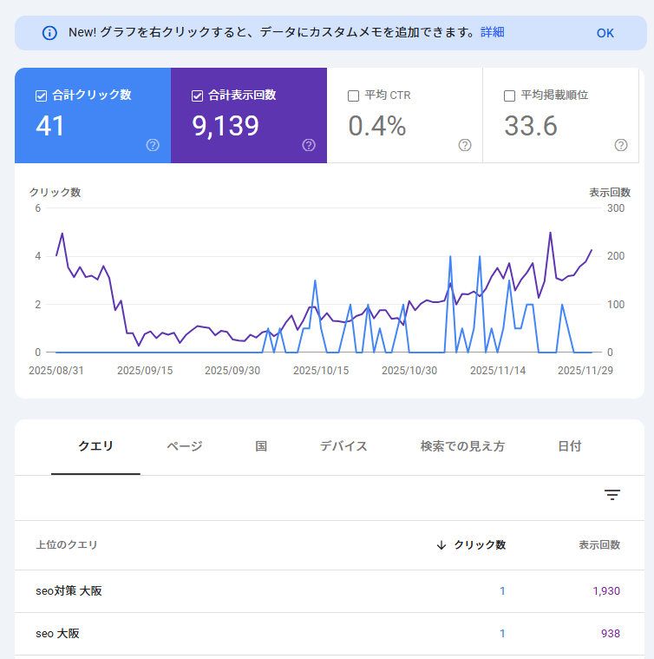Click the sort arrow beside クリック数 column
Image resolution: width=654 pixels, height=659 pixels.
441,545
